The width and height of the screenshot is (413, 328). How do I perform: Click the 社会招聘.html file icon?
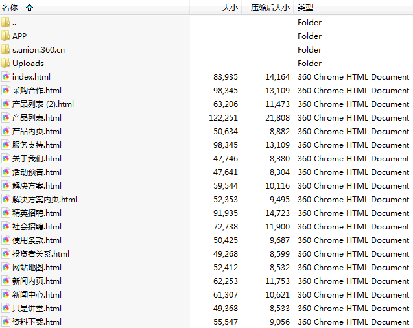[x=6, y=227]
